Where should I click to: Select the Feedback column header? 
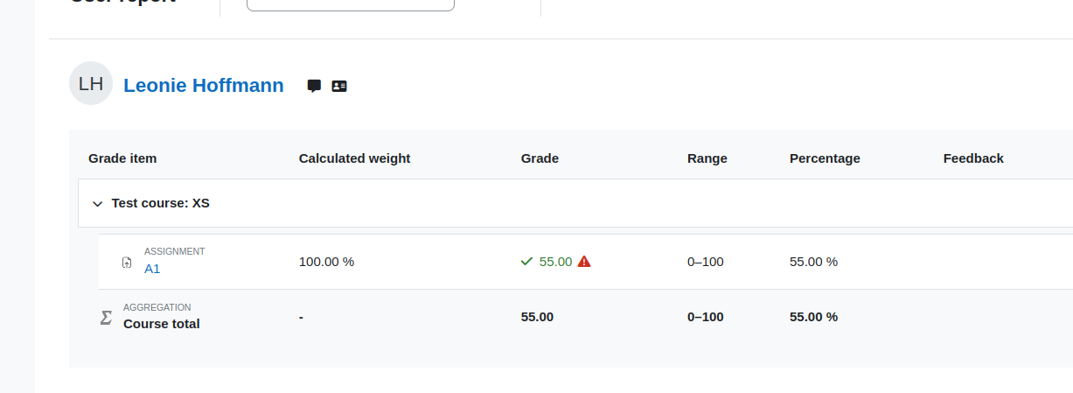[x=973, y=158]
